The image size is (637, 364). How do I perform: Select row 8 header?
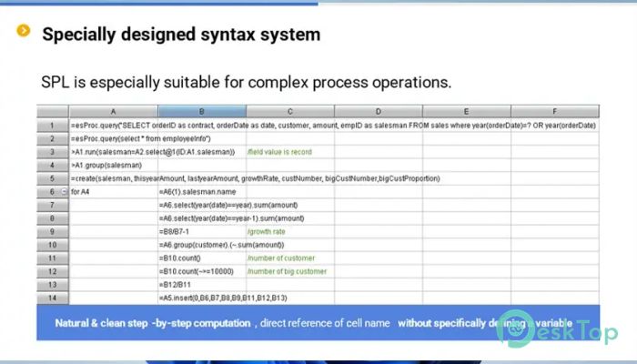pyautogui.click(x=53, y=218)
